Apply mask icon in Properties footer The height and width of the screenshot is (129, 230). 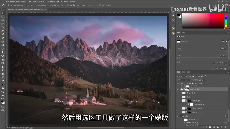217,69
